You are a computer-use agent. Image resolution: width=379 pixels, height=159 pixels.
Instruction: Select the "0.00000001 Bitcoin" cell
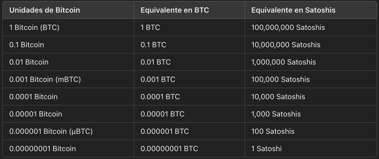click(42, 149)
